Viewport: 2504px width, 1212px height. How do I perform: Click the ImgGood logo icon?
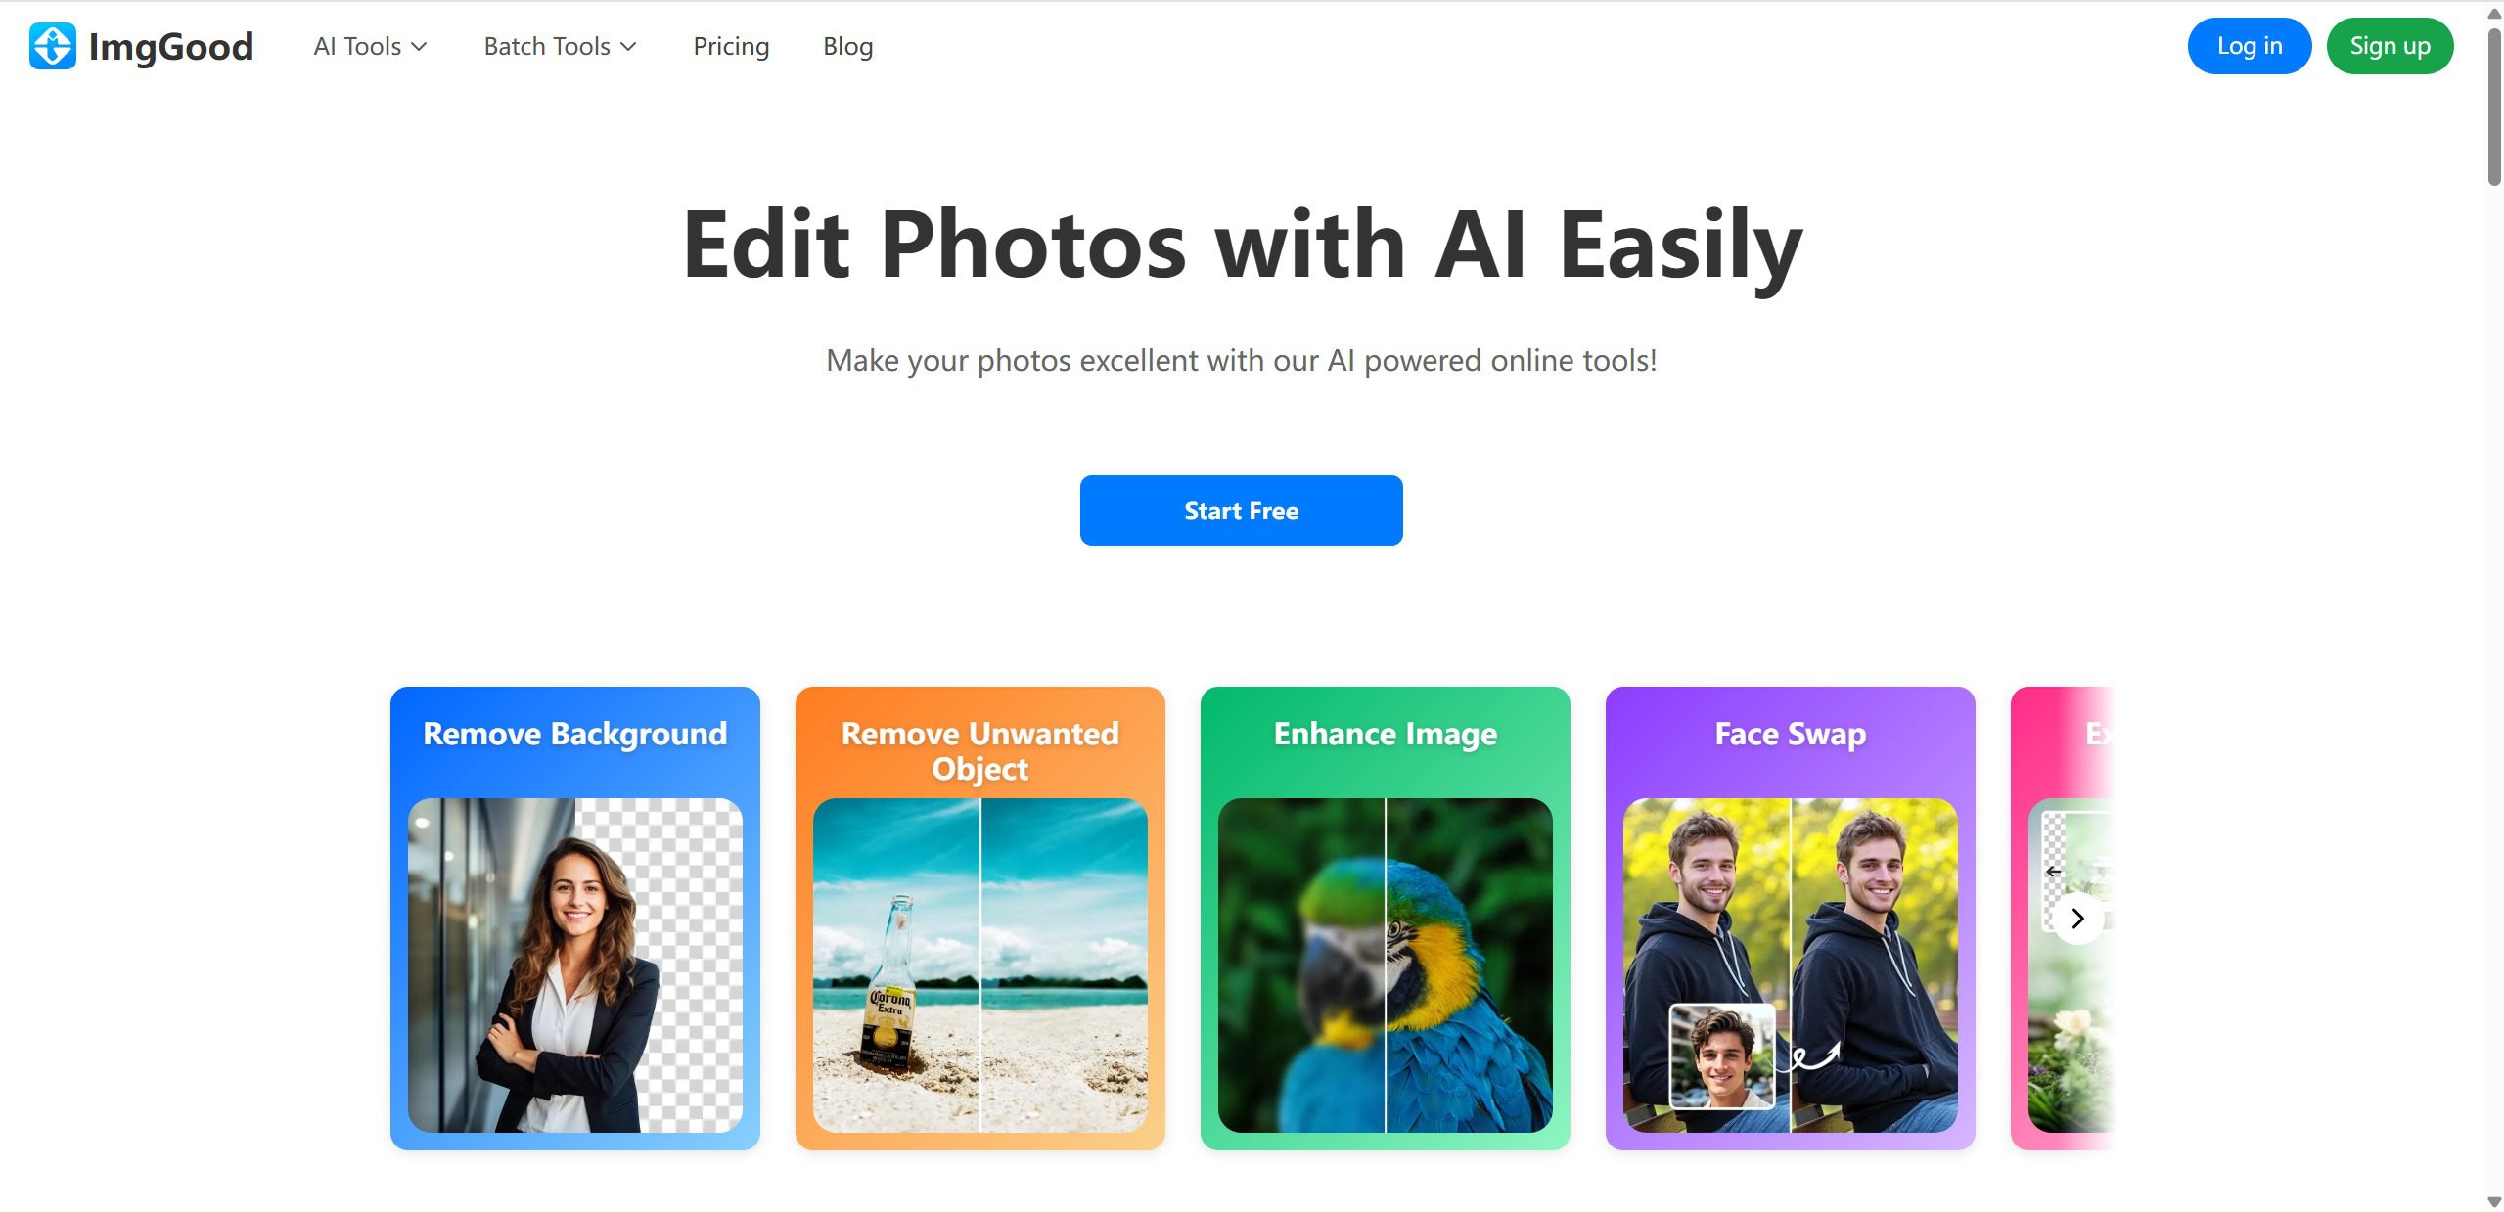pos(53,46)
